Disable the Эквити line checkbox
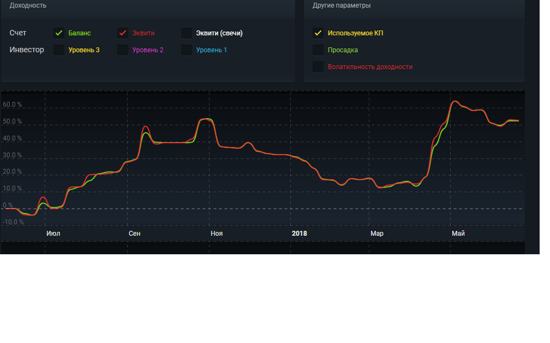Viewport: 550px width, 343px height. coord(123,33)
